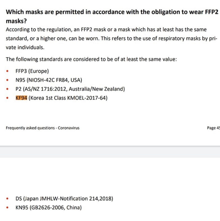220x221 pixels.
Task: Click the words vate individuals ending the paragraph
Action: (25, 47)
